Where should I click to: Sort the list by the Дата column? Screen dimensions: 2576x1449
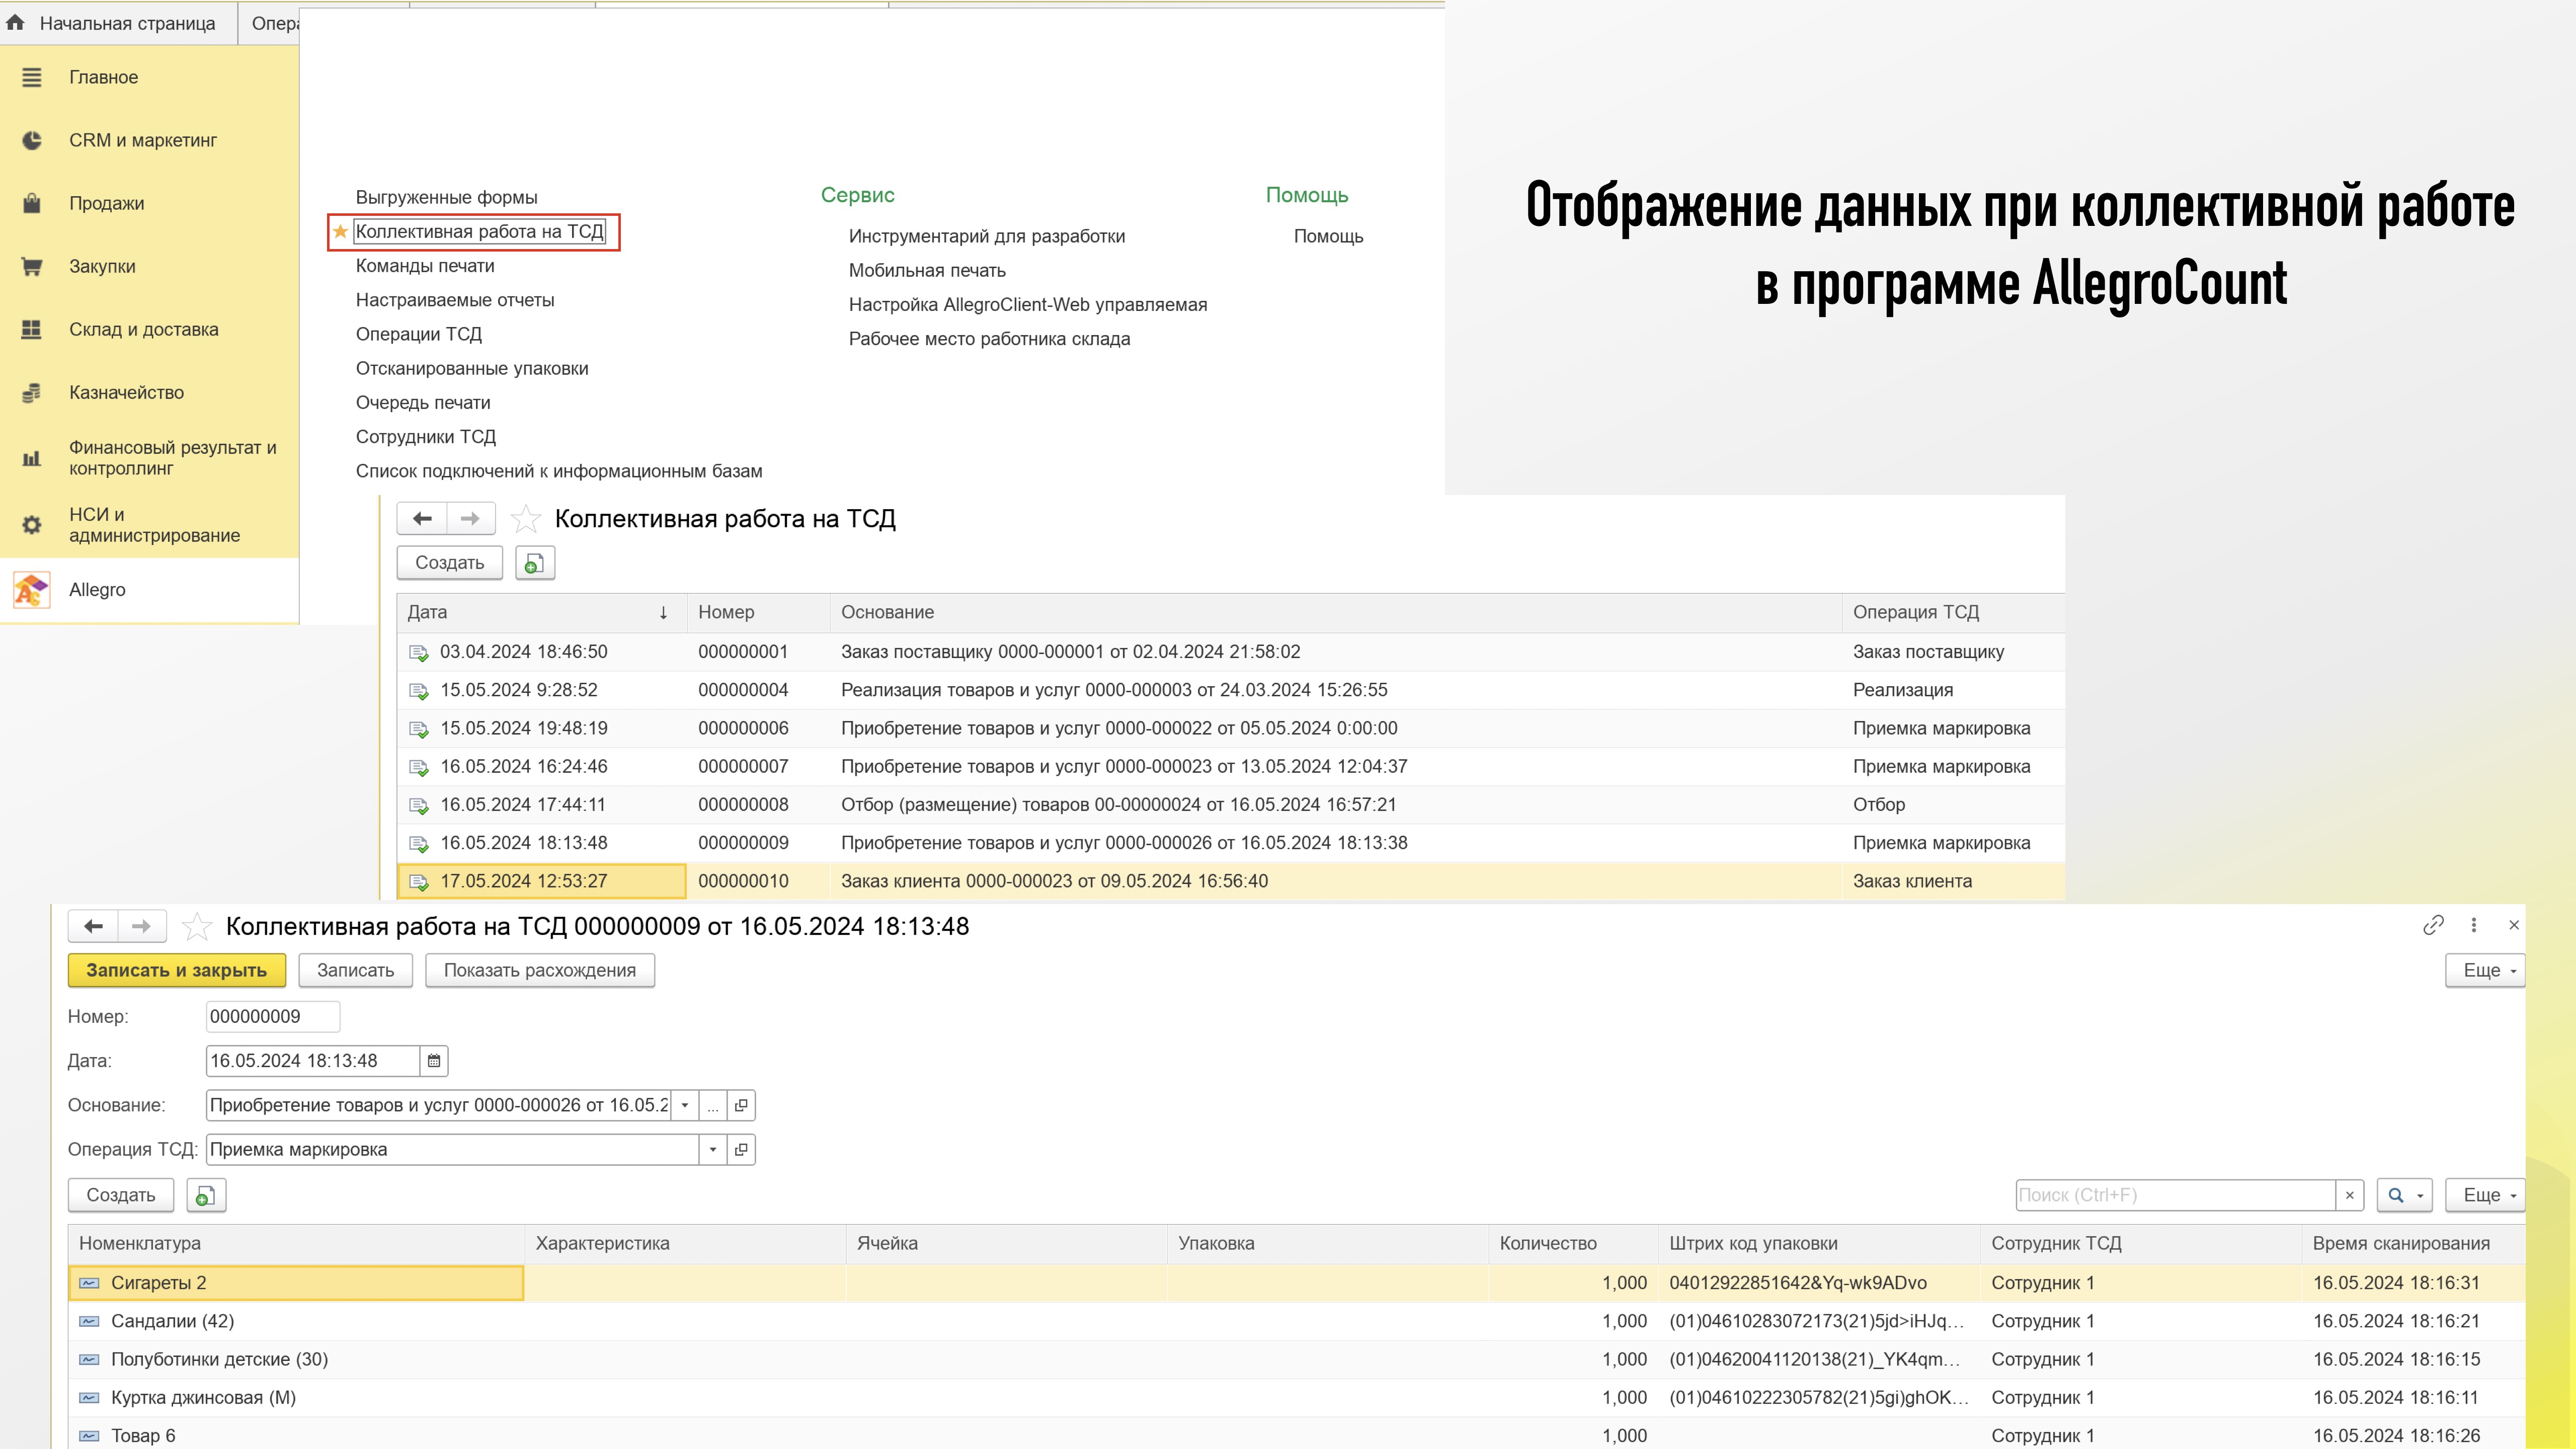(x=541, y=612)
